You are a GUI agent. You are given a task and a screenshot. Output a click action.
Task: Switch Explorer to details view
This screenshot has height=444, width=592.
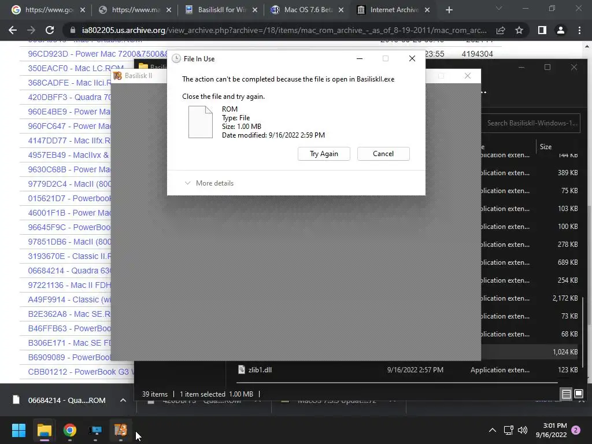click(x=567, y=394)
